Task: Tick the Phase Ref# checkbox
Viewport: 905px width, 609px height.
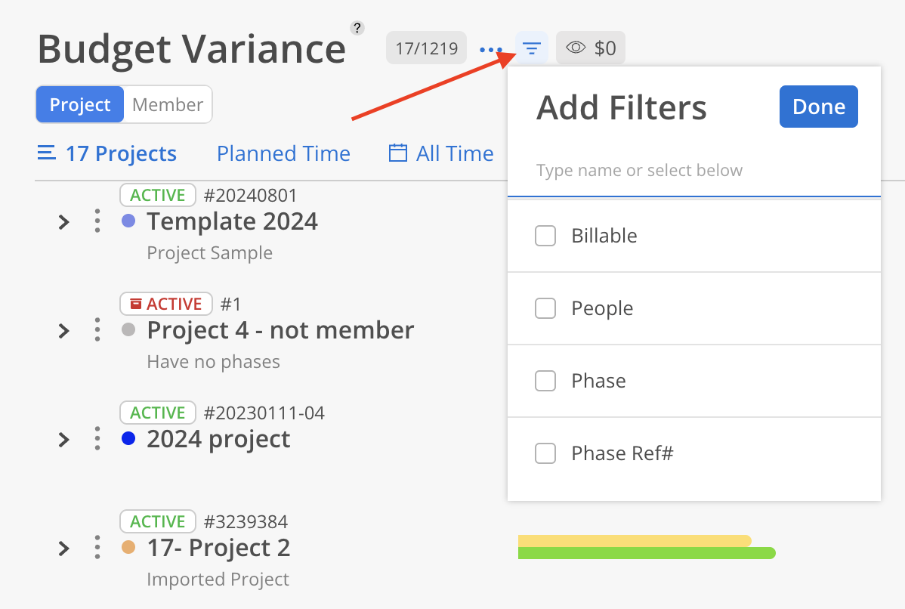Action: pyautogui.click(x=545, y=453)
